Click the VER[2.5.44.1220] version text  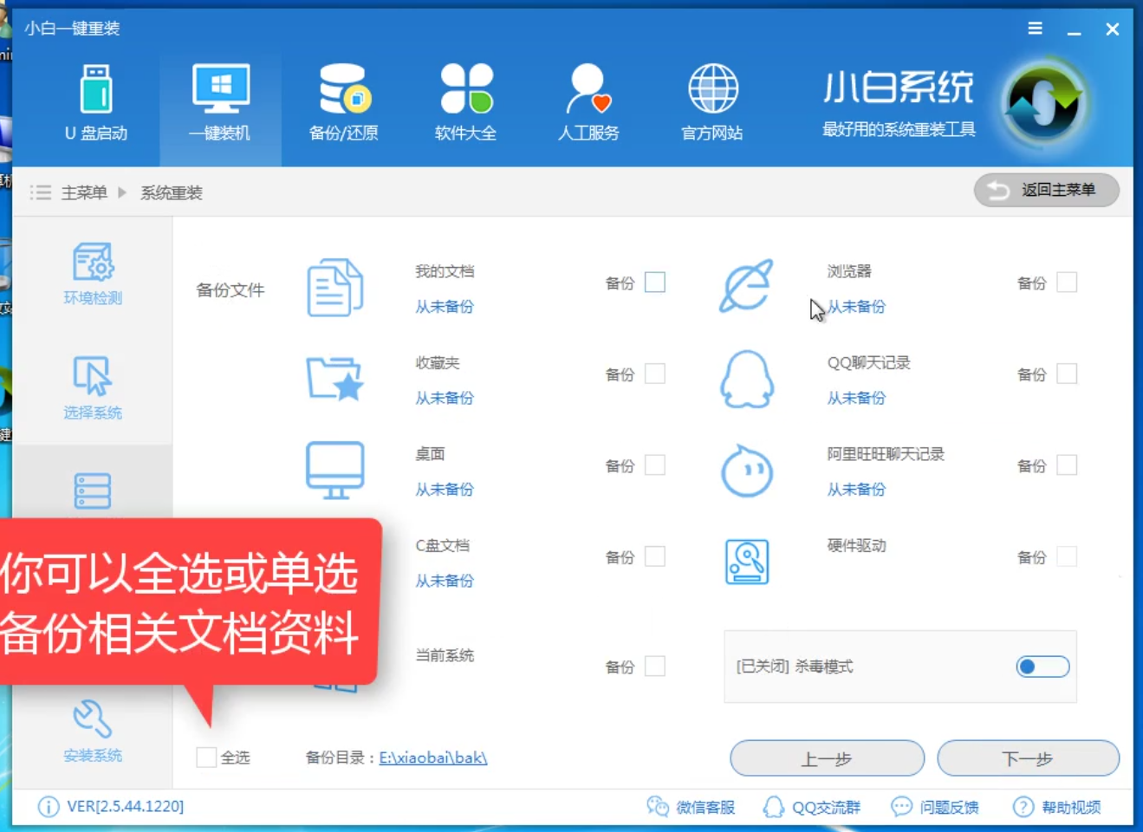(x=126, y=807)
